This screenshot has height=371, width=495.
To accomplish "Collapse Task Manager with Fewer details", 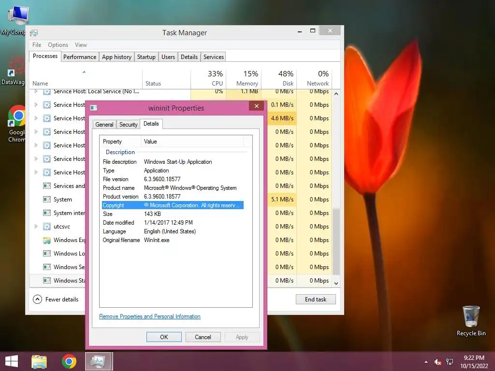I will point(56,300).
